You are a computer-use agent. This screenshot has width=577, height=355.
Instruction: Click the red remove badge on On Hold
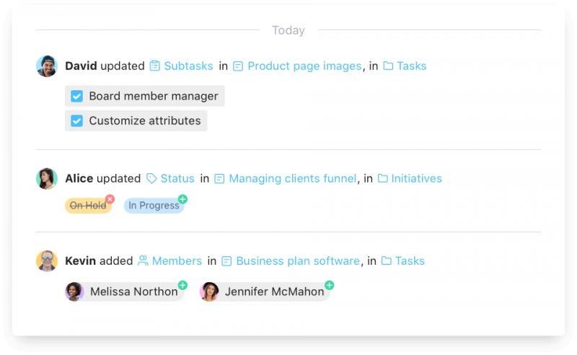(110, 198)
